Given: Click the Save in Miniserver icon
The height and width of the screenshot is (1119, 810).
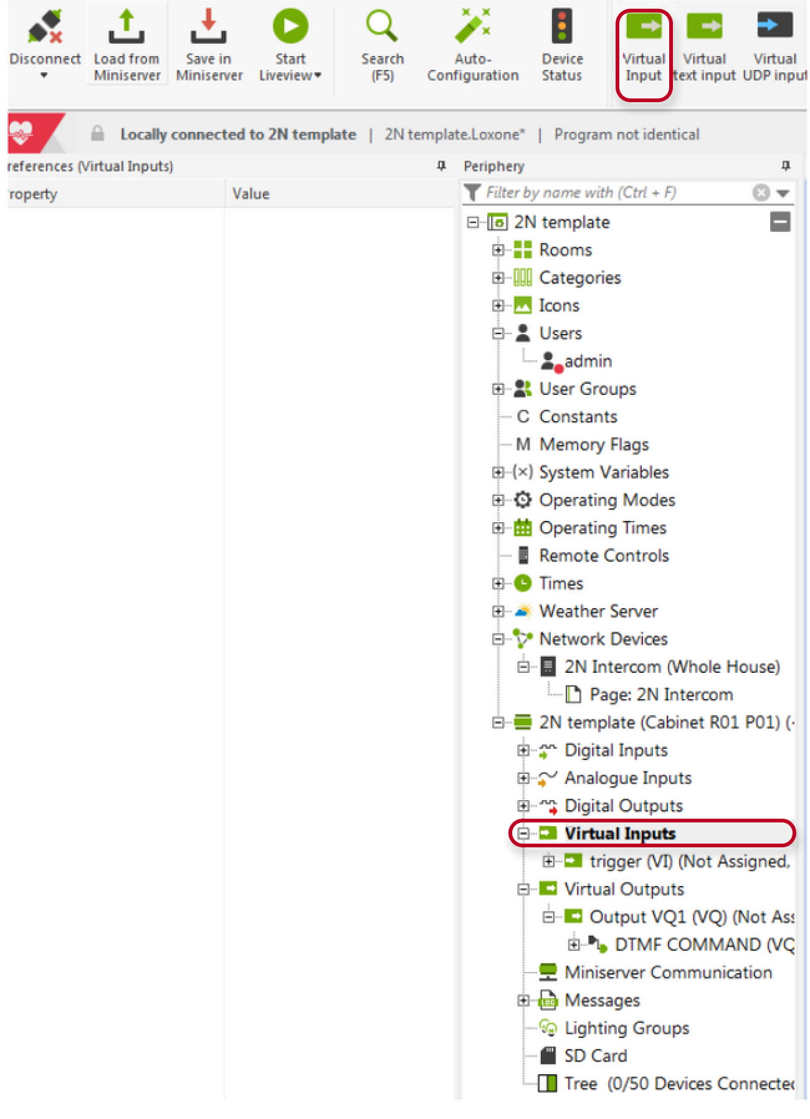Looking at the screenshot, I should [208, 27].
